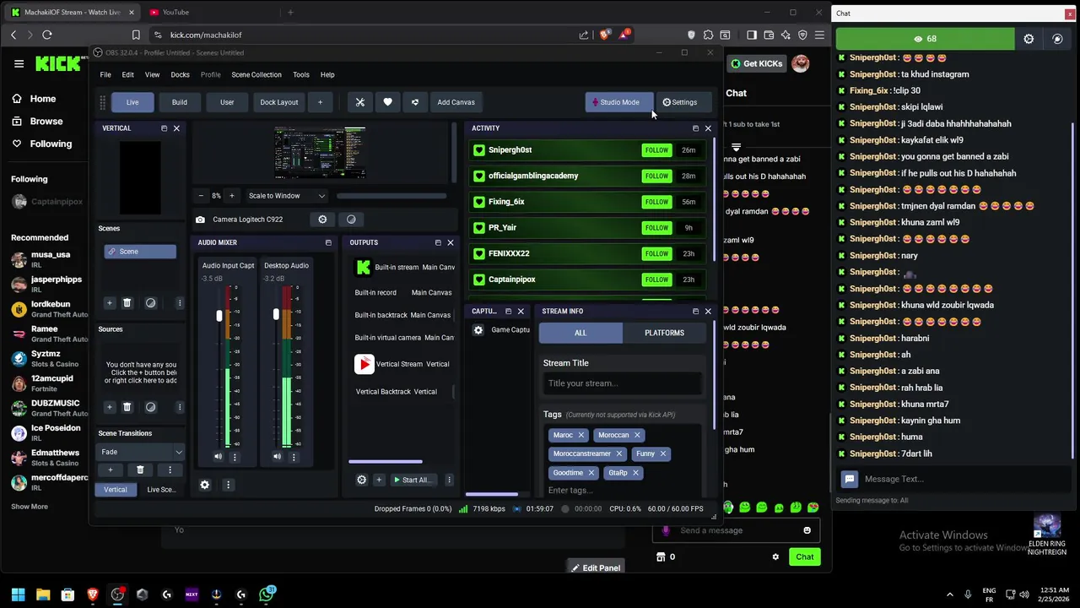The width and height of the screenshot is (1080, 608).
Task: Open Desktop Audio three-dot menu
Action: [294, 457]
